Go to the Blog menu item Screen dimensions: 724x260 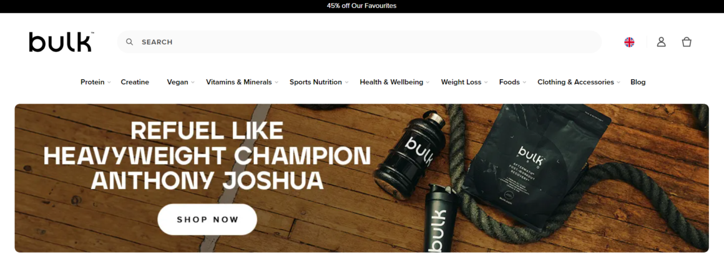coord(638,82)
